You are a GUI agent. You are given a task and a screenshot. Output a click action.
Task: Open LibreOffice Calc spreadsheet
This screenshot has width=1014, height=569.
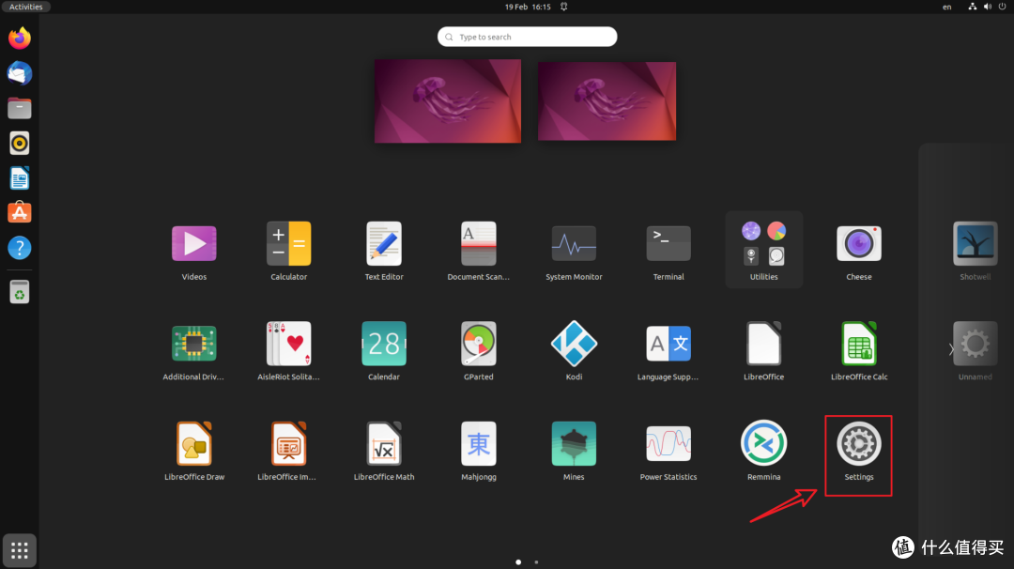point(858,343)
